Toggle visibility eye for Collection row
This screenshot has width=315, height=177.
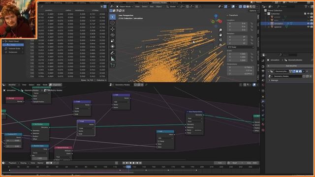click(309, 14)
